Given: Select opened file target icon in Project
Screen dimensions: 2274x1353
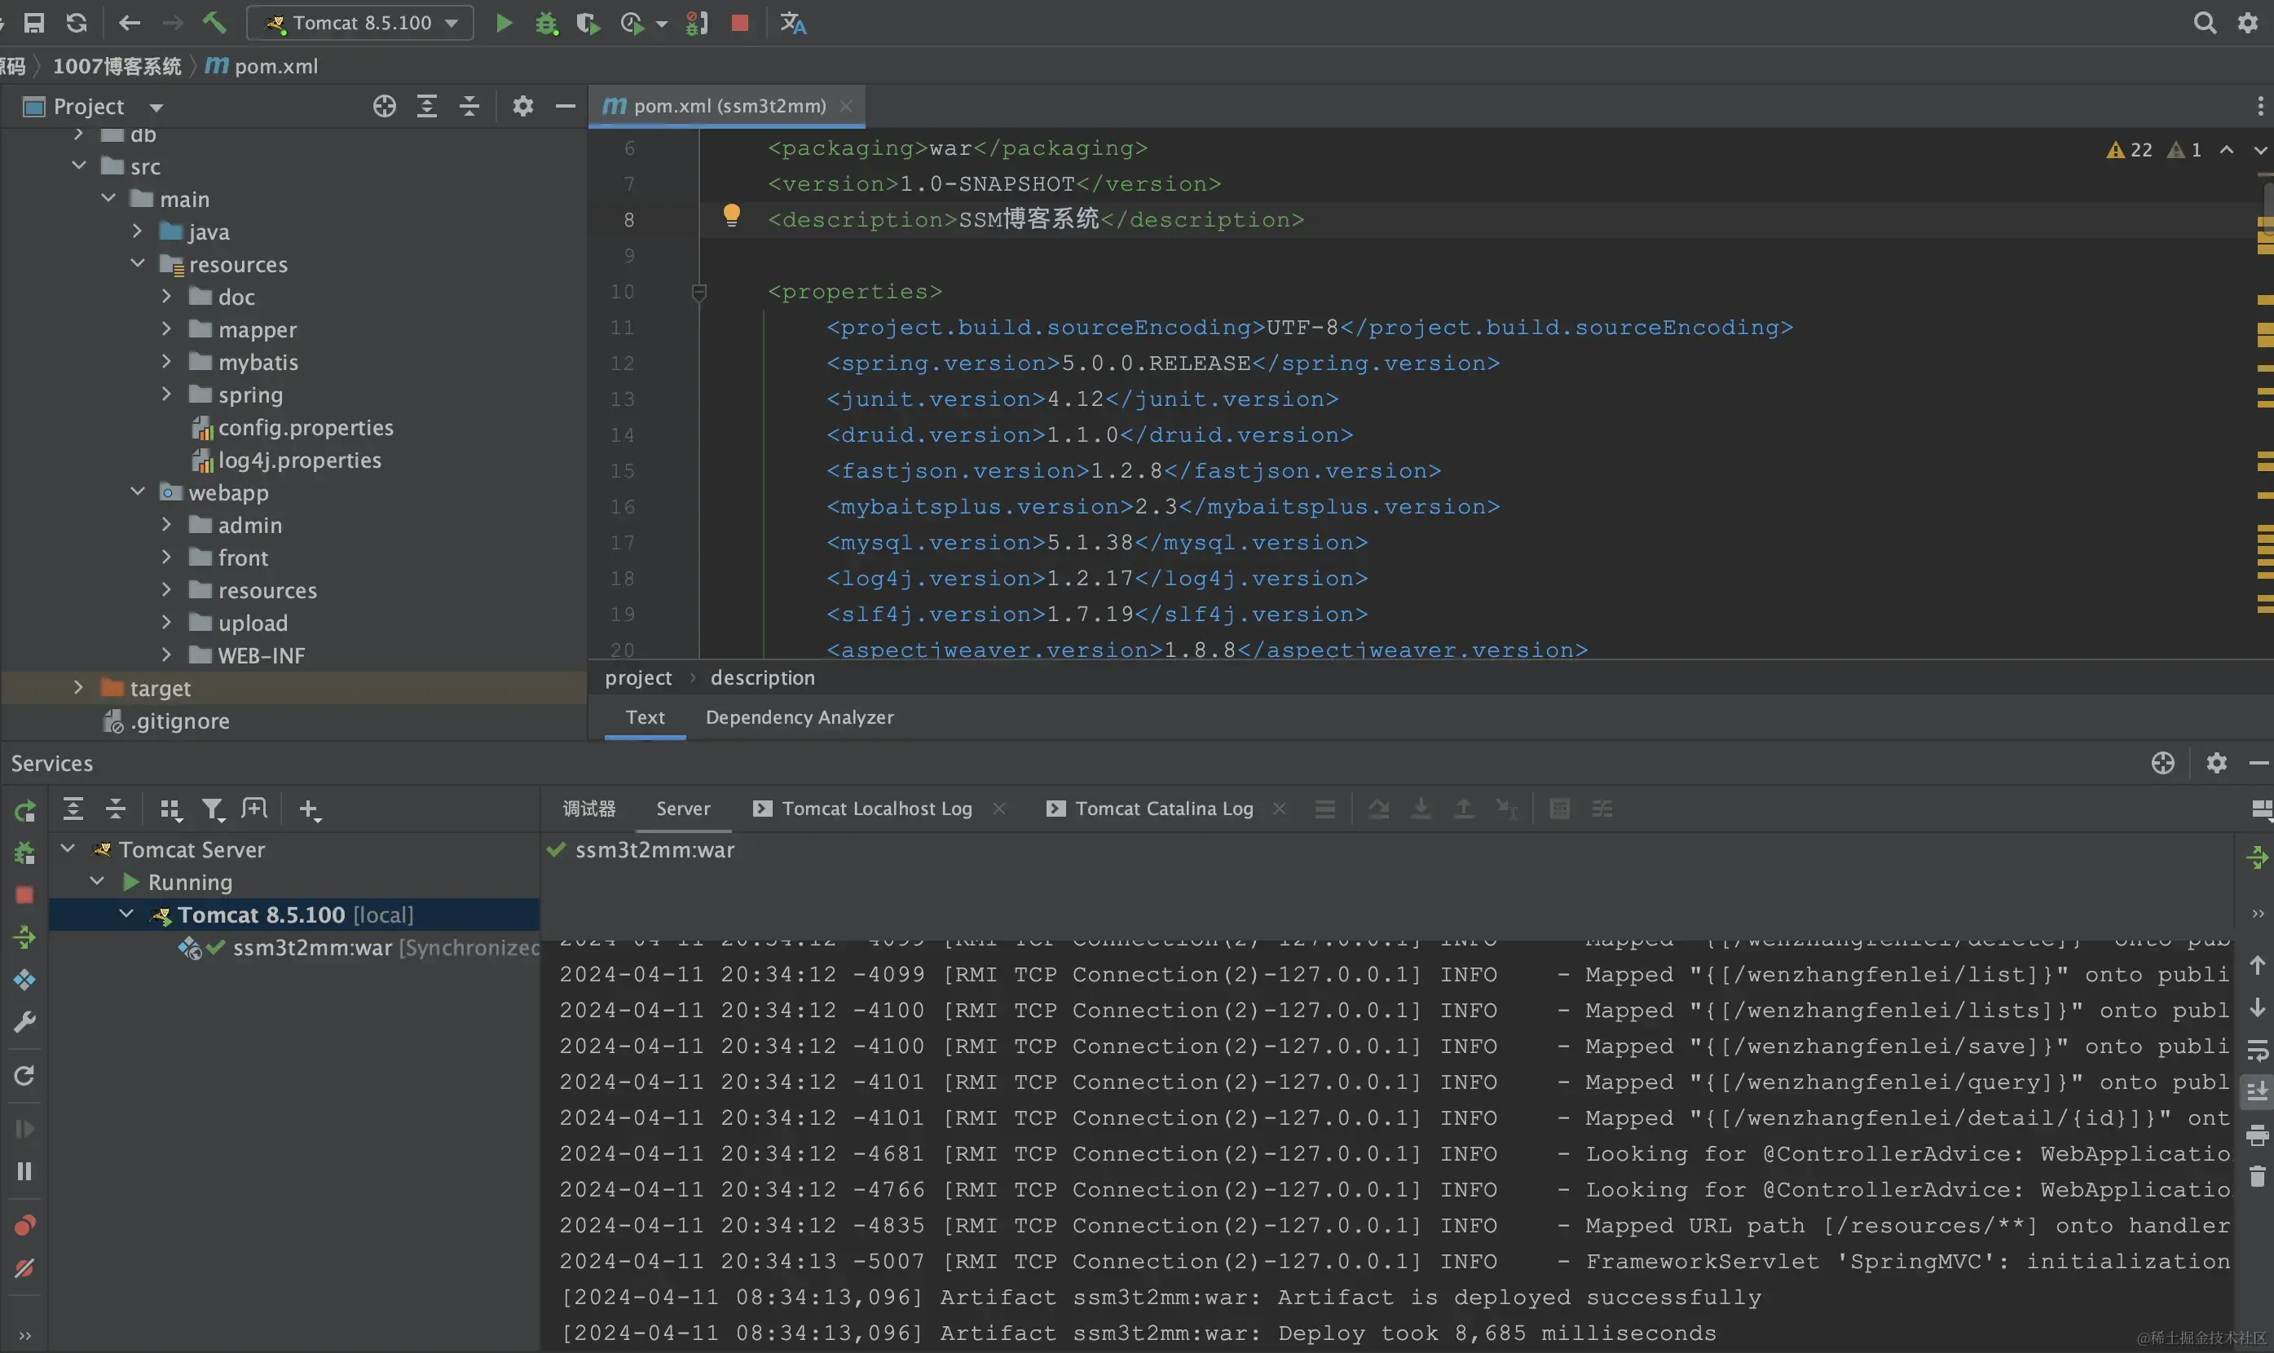Looking at the screenshot, I should 385,106.
